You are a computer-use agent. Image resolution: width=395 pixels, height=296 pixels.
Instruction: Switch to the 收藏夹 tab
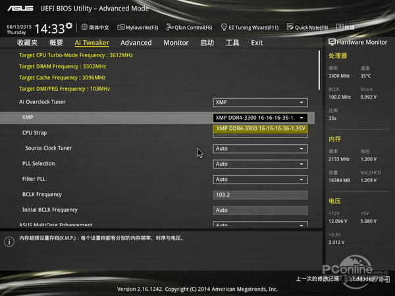click(28, 43)
